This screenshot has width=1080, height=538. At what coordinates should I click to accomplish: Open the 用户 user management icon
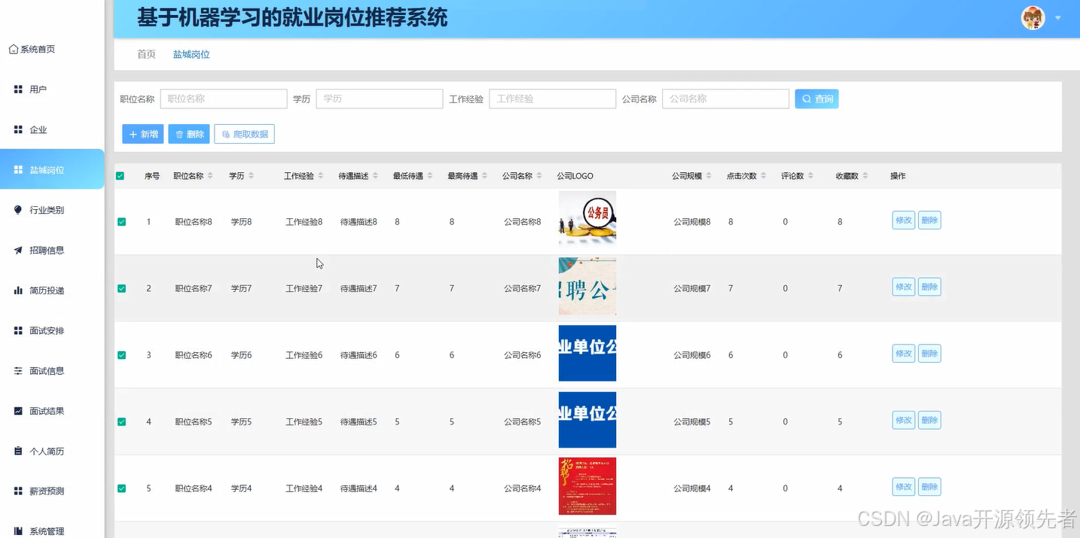pos(17,89)
